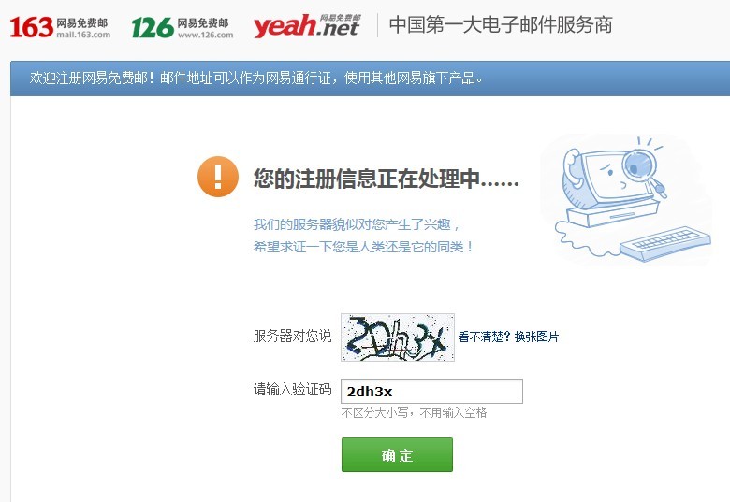Viewport: 730px width, 502px height.
Task: Click the 希望求证一下您是人类 message line
Action: point(363,247)
